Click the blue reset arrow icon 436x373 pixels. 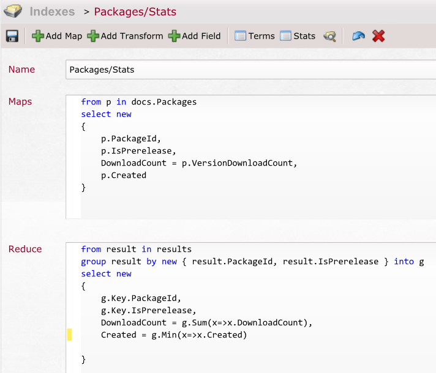(x=358, y=36)
